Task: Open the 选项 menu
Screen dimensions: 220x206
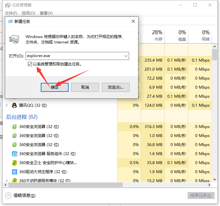Action: tap(28, 13)
